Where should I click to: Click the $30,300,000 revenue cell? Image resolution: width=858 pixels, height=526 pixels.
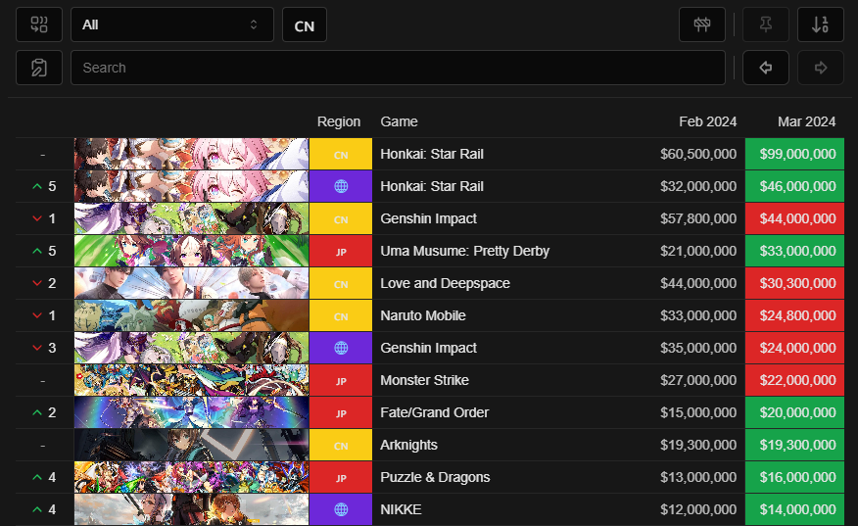(x=794, y=283)
